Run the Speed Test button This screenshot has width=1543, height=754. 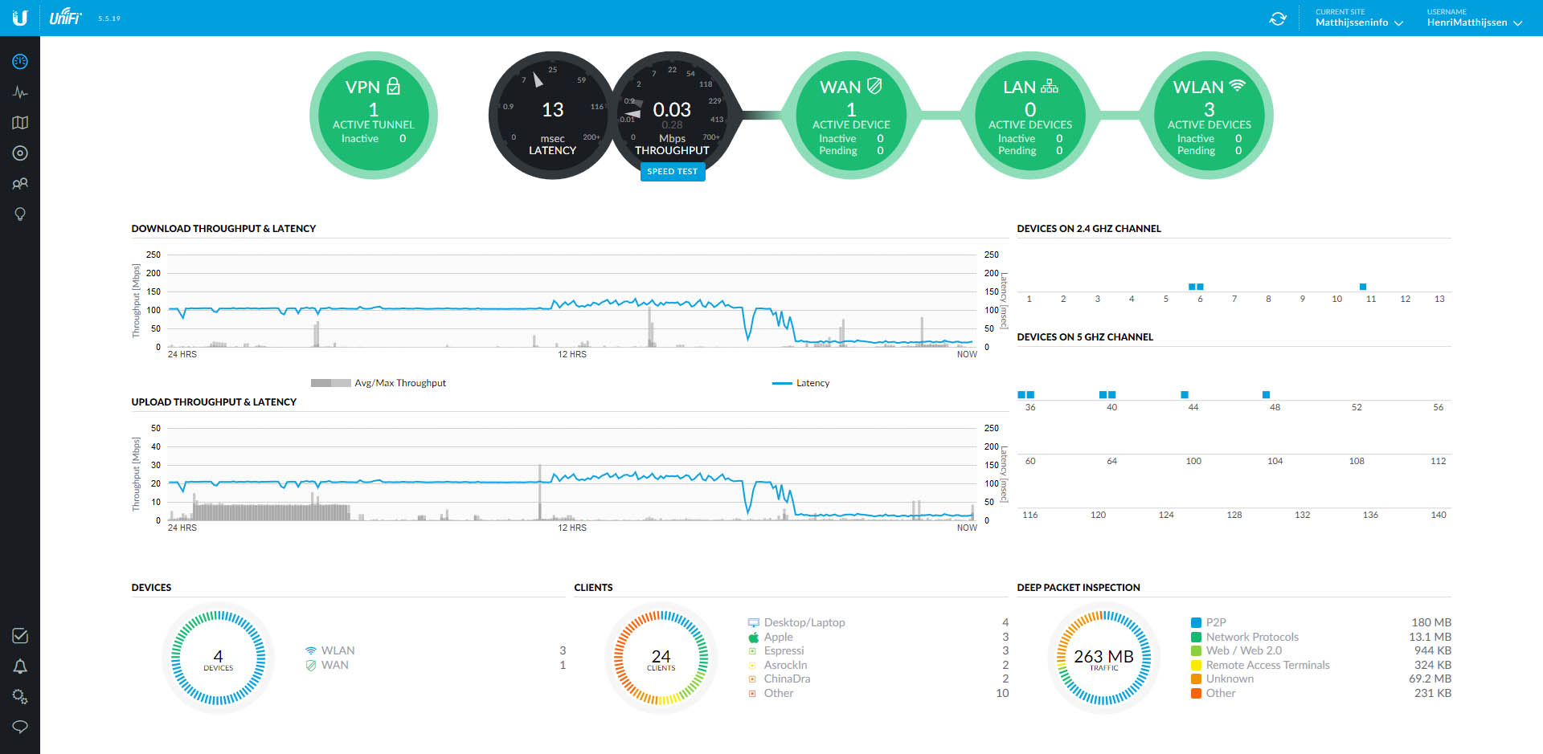coord(673,172)
